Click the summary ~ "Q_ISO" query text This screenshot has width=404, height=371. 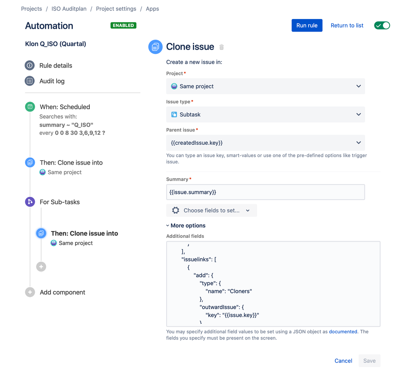pyautogui.click(x=66, y=125)
